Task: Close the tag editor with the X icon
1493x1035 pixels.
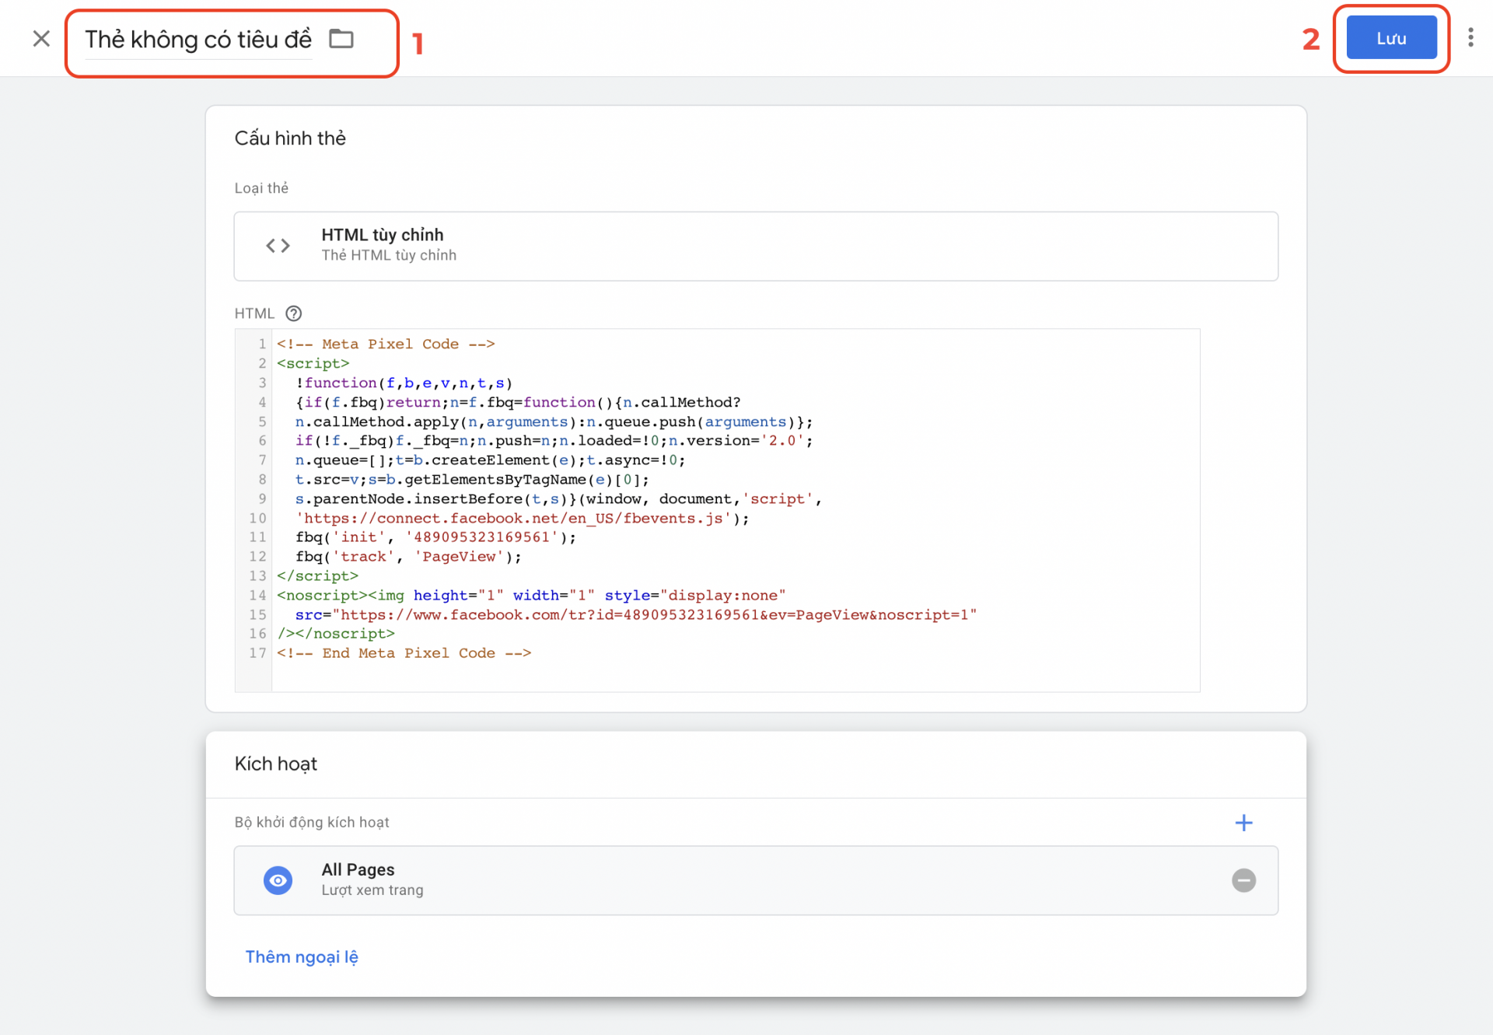Action: pyautogui.click(x=41, y=39)
